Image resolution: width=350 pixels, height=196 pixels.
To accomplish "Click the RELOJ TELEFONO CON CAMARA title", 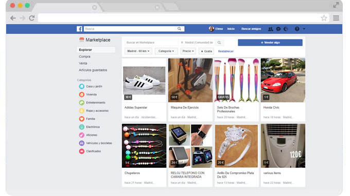I will 187,175.
